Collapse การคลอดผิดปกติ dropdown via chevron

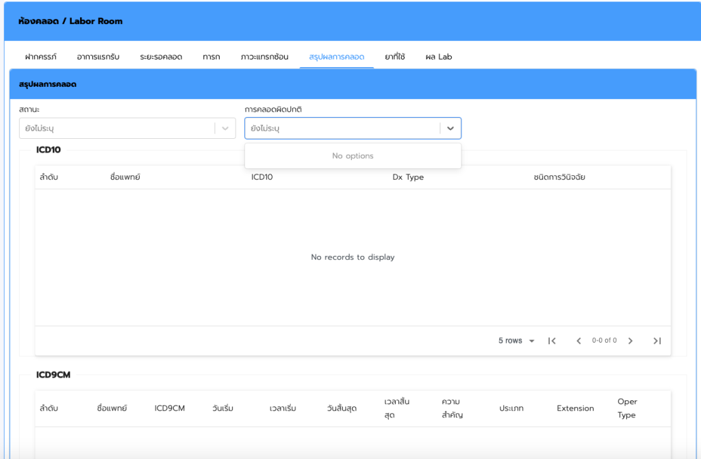click(450, 129)
